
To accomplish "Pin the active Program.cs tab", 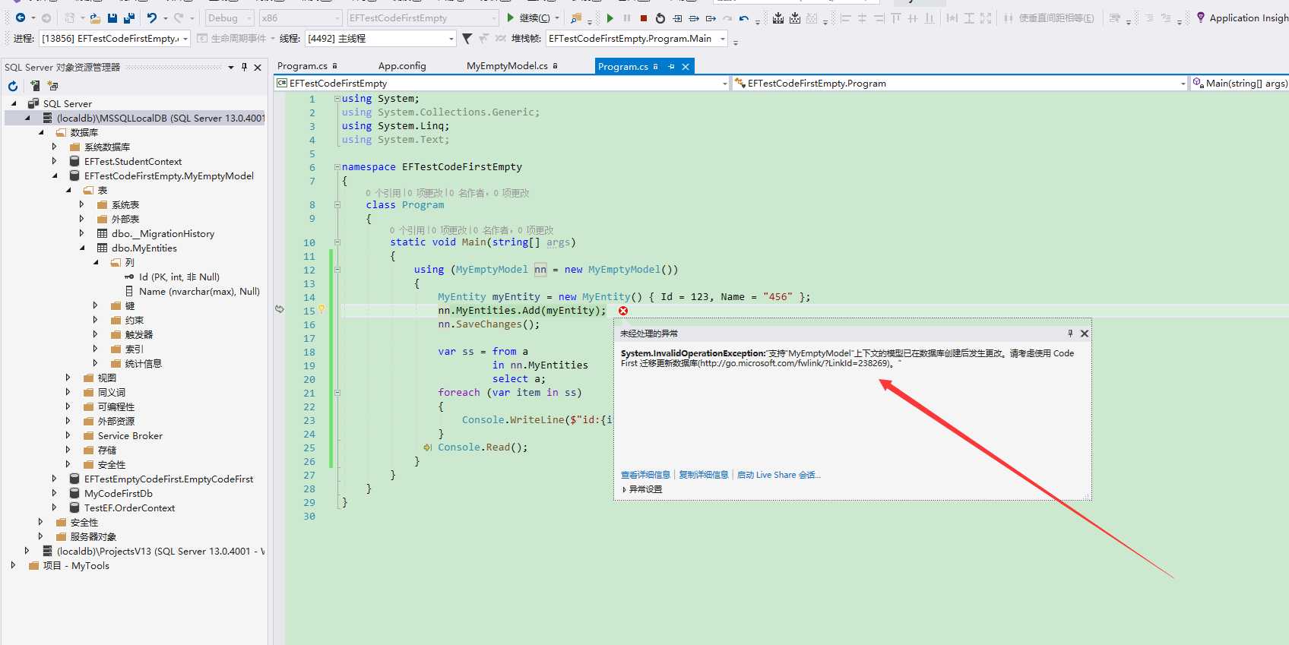I will pos(671,67).
